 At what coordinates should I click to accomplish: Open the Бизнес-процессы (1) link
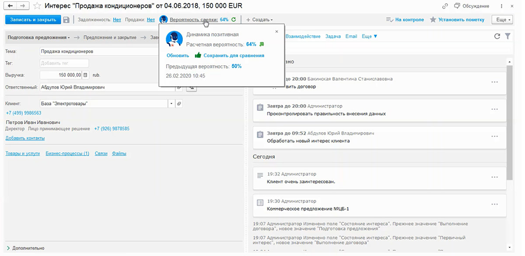click(67, 154)
